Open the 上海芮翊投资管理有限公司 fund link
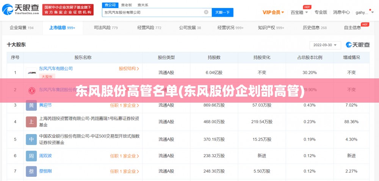The width and height of the screenshot is (379, 181). (89, 122)
